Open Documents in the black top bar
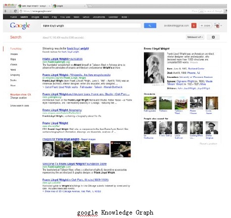231x218 pixels. (99, 17)
